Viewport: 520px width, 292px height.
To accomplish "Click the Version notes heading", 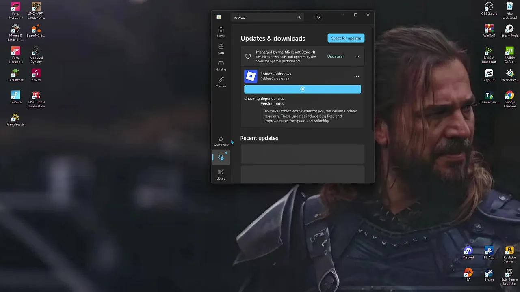I will [273, 104].
